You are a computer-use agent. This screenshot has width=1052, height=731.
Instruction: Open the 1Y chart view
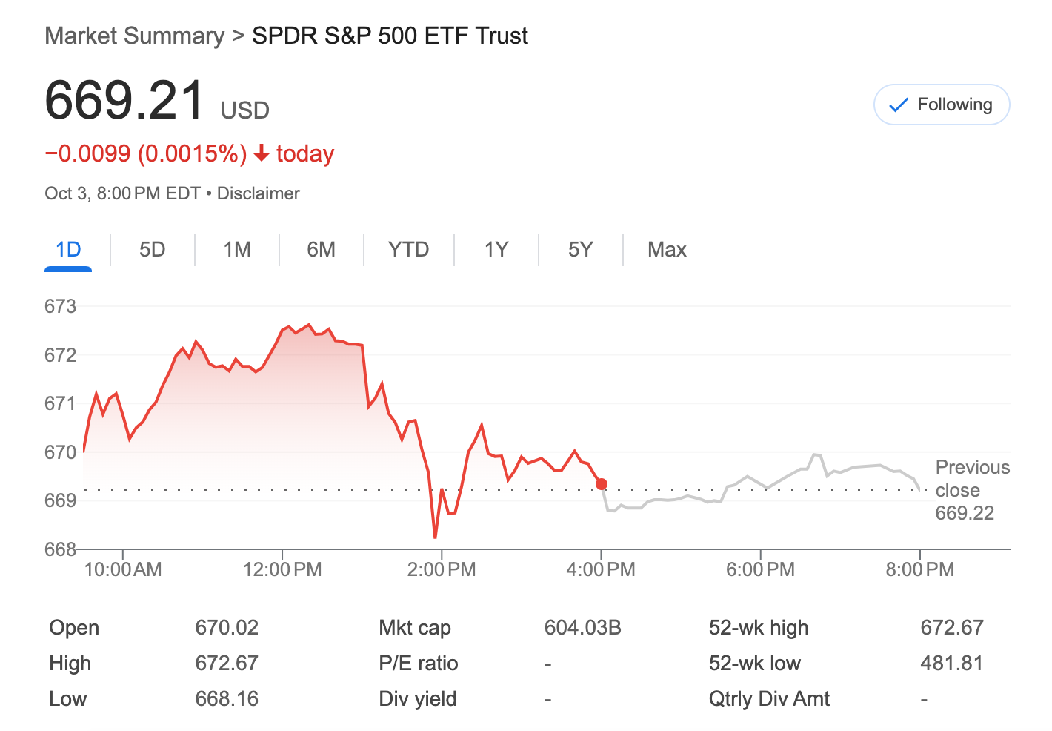(496, 250)
